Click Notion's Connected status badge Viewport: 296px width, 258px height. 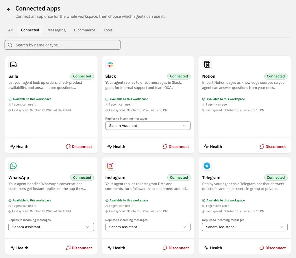276,76
